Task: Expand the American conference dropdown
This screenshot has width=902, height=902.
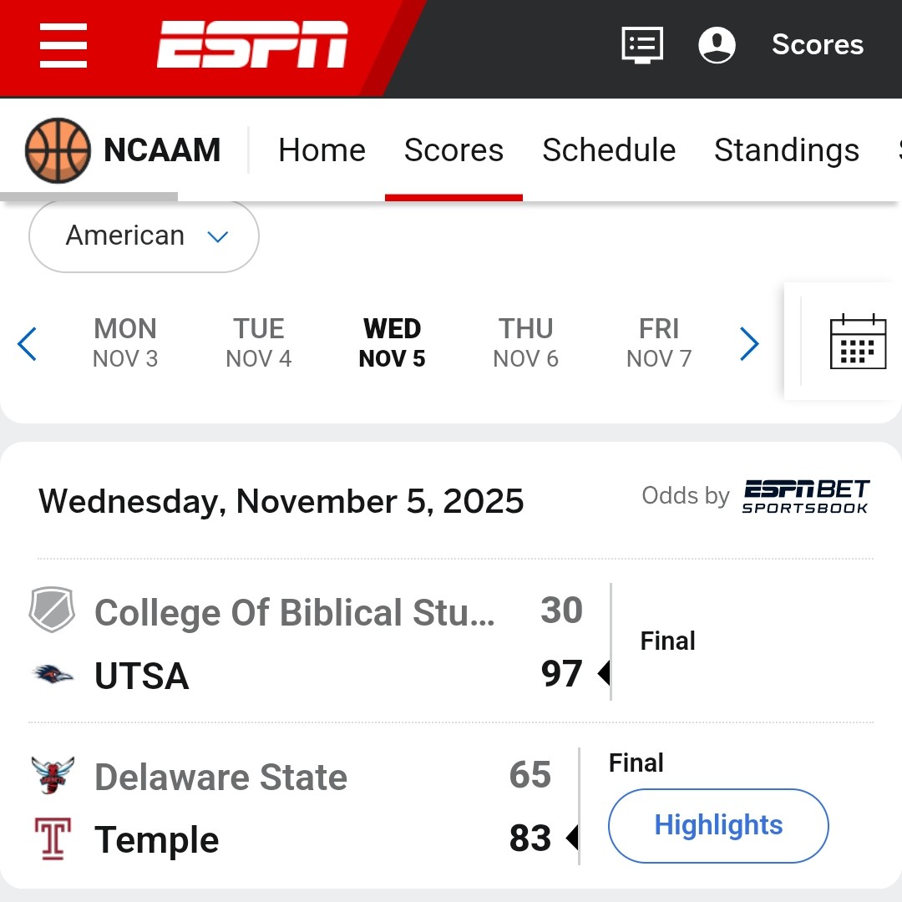Action: [x=144, y=236]
